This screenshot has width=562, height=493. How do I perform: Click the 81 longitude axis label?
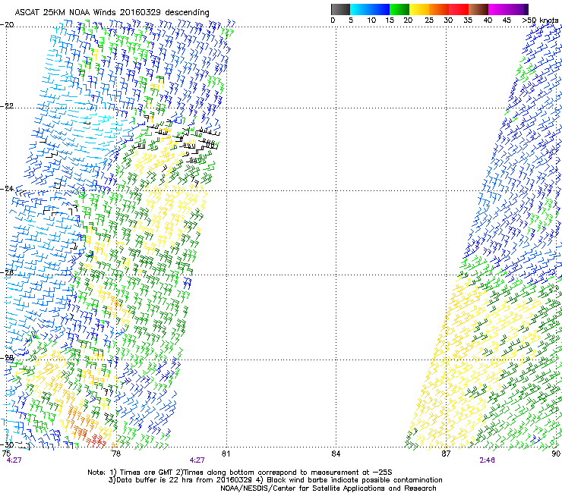click(226, 454)
